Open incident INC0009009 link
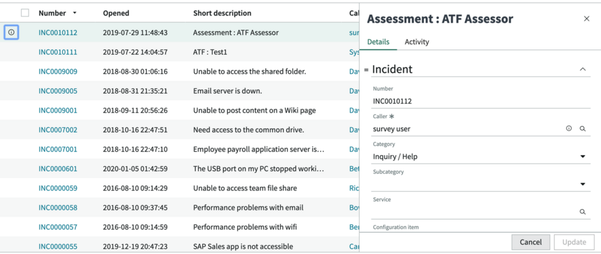Image resolution: width=601 pixels, height=254 pixels. [58, 71]
